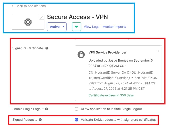The image size is (173, 128).
Task: Click the pencil edit logo icon
Action: [41, 17]
